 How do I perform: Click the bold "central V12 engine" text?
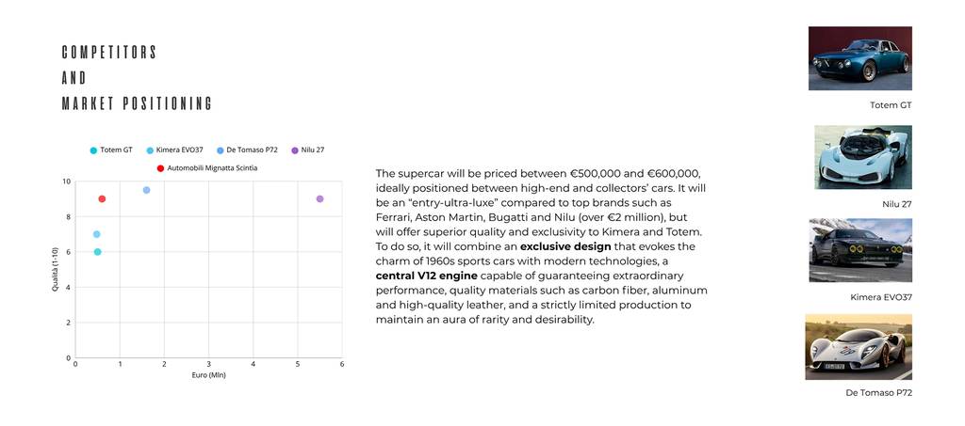pos(426,276)
